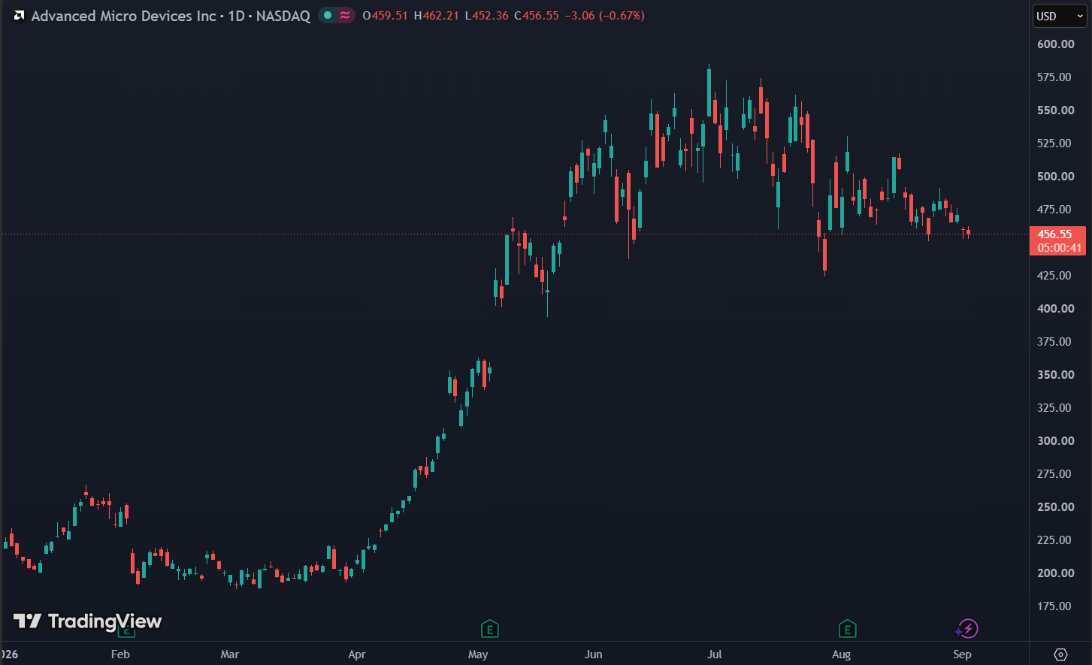Open the Advanced Micro Devices Inc symbol title
This screenshot has width=1092, height=665.
124,16
